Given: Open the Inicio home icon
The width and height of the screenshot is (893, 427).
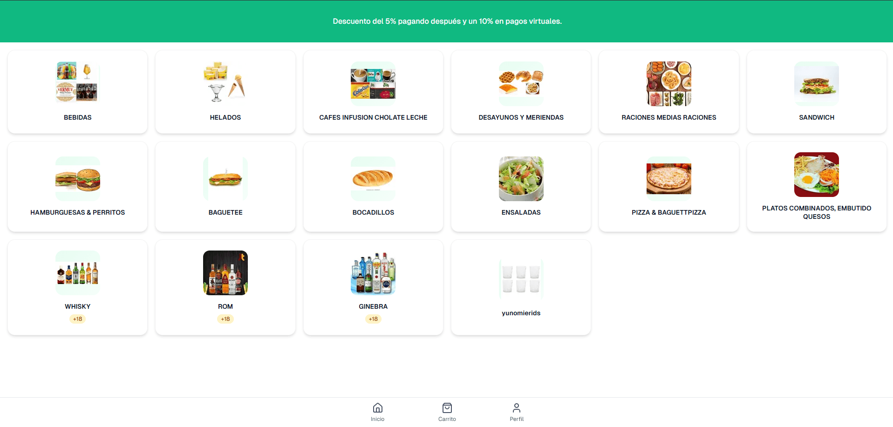Looking at the screenshot, I should point(377,408).
